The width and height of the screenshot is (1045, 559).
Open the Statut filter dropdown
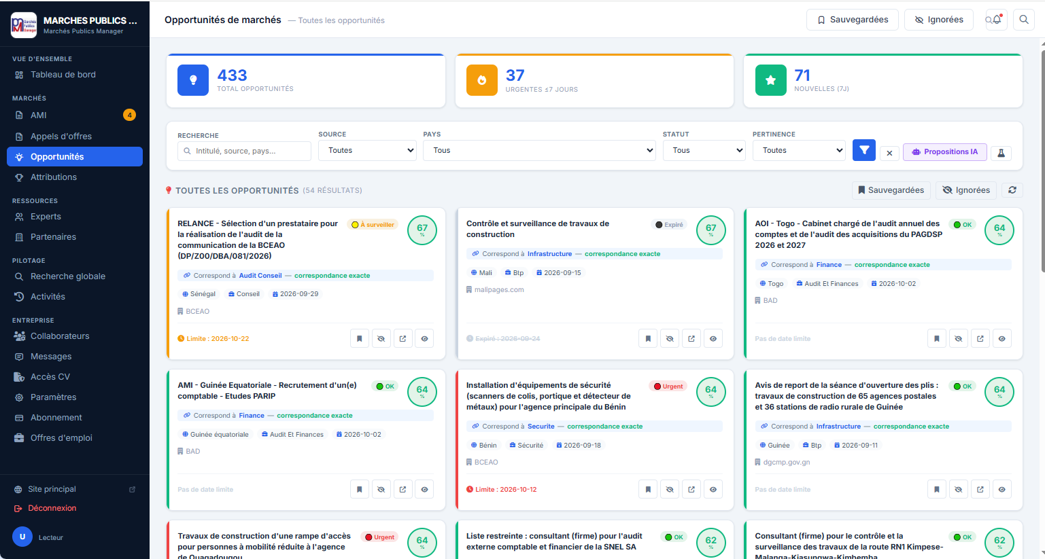704,150
